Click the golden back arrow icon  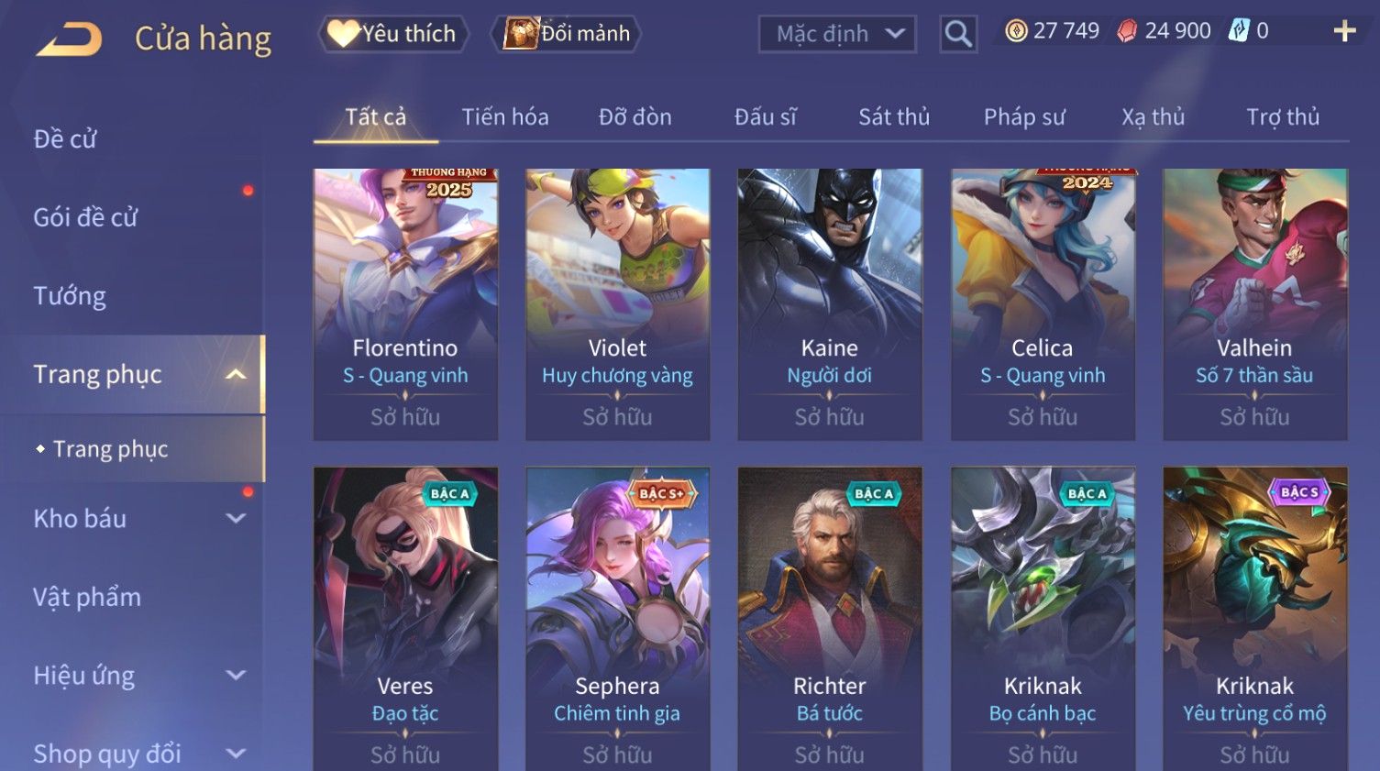pos(69,39)
